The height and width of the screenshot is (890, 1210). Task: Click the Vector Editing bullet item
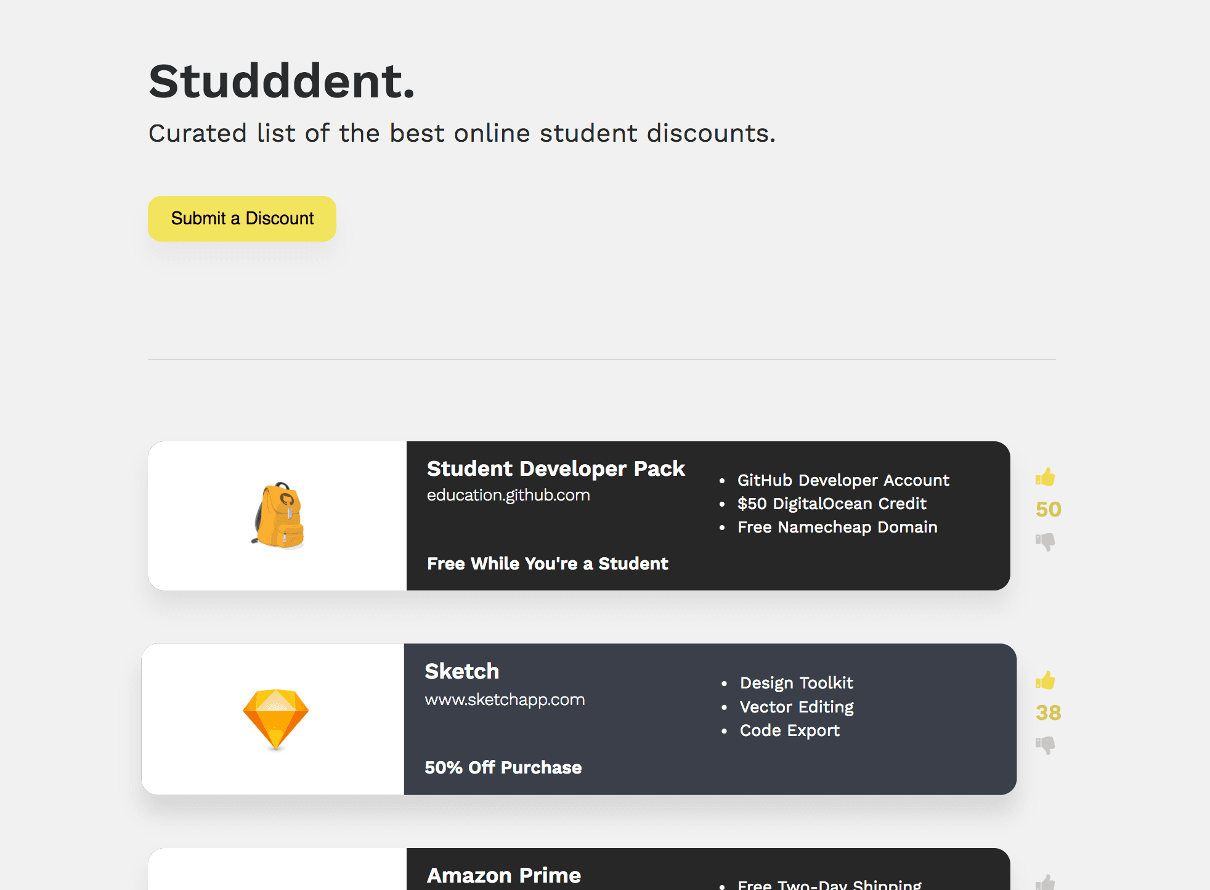pos(796,707)
